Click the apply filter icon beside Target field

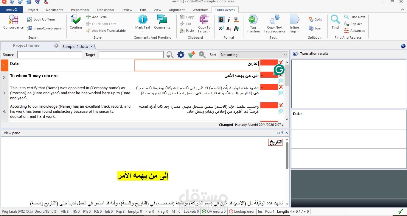click(170, 55)
